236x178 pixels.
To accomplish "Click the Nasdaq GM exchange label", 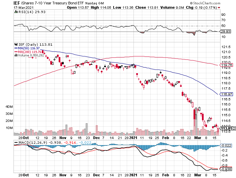I will (94, 3).
